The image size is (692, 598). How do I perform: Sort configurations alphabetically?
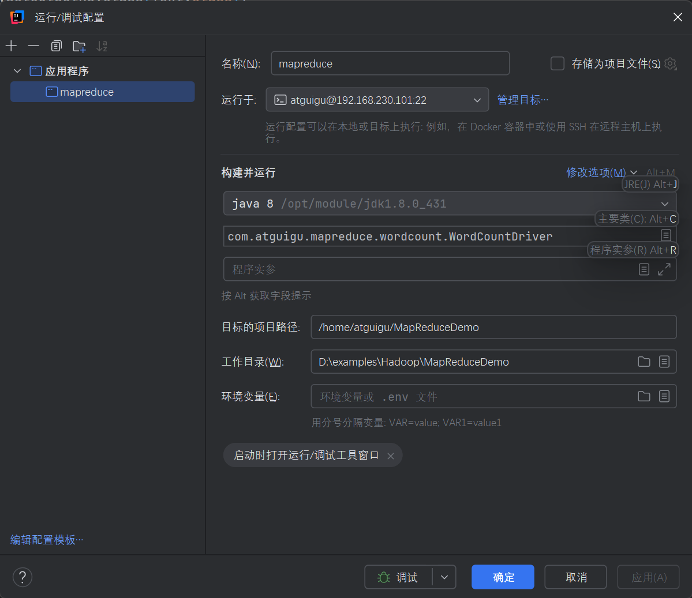102,46
